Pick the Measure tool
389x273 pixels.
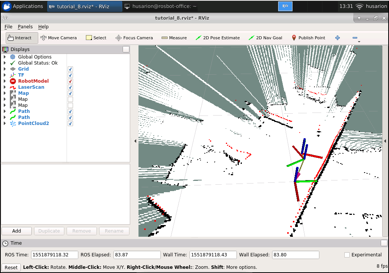(174, 38)
